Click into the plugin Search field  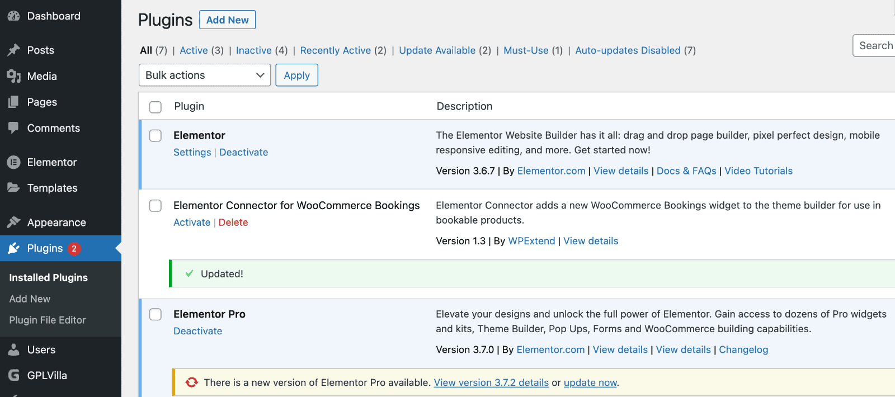click(874, 45)
